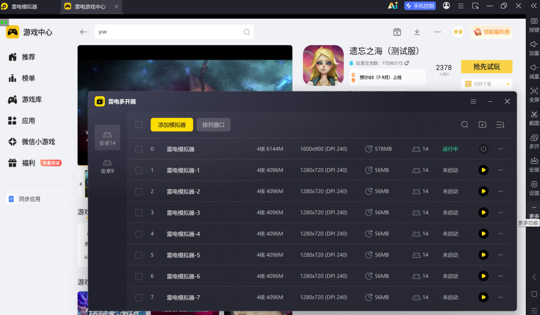Switch to the 安卓9 tab

pos(107,166)
